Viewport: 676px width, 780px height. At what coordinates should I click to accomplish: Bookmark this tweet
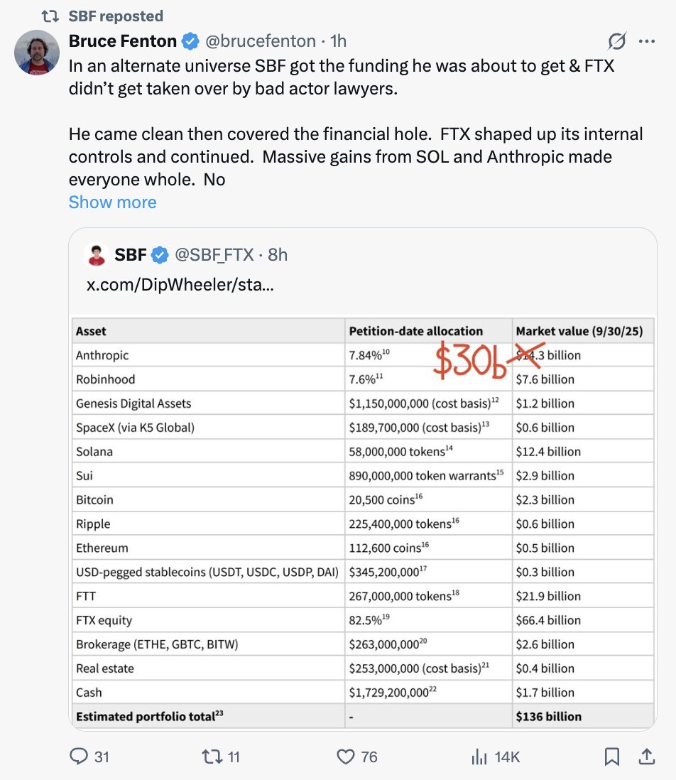pyautogui.click(x=611, y=757)
